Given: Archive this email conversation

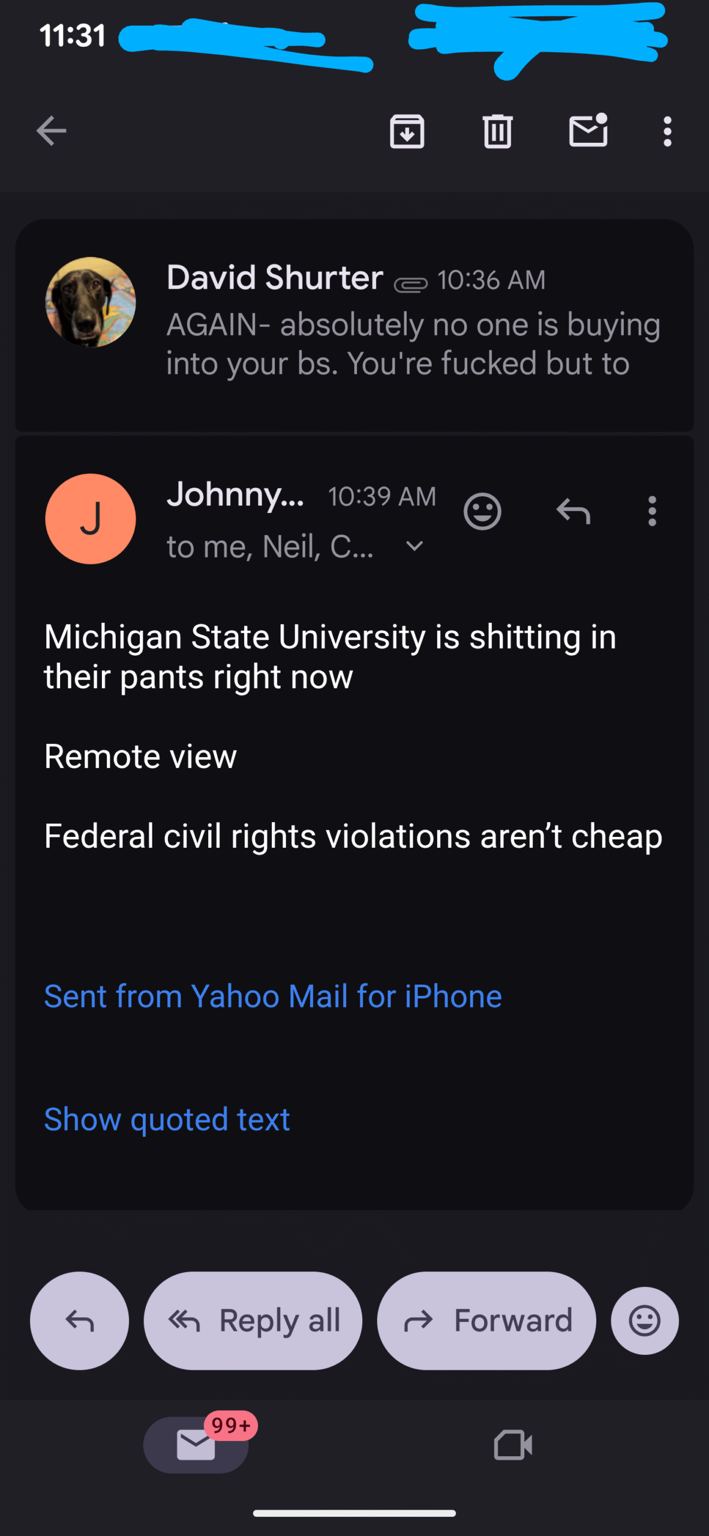Looking at the screenshot, I should 407,131.
